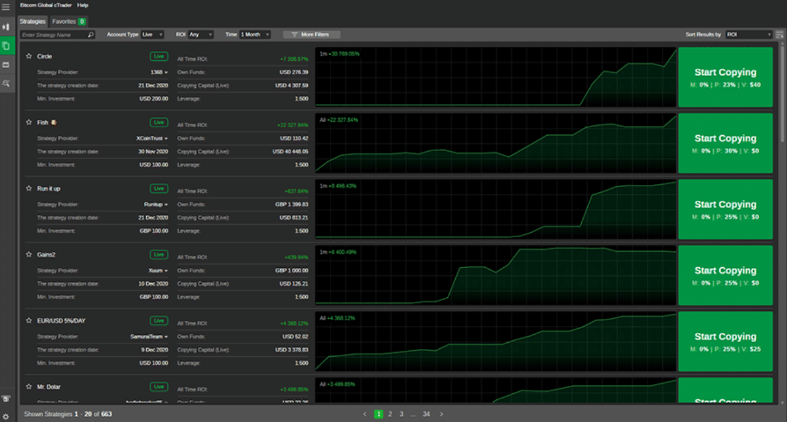
Task: Open the Account Type dropdown
Action: pyautogui.click(x=152, y=35)
